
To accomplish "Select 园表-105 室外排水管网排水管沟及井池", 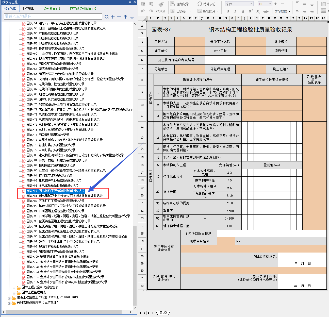I will 67,282.
